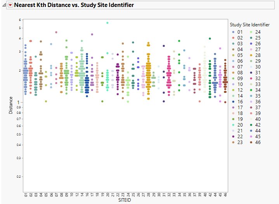This screenshot has width=279, height=204.
Task: Select the topmost outlier point of site 20
Action: tap(107, 23)
